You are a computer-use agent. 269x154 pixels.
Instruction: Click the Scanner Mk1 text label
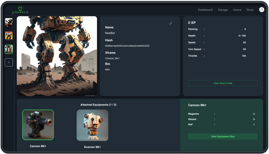point(92,147)
